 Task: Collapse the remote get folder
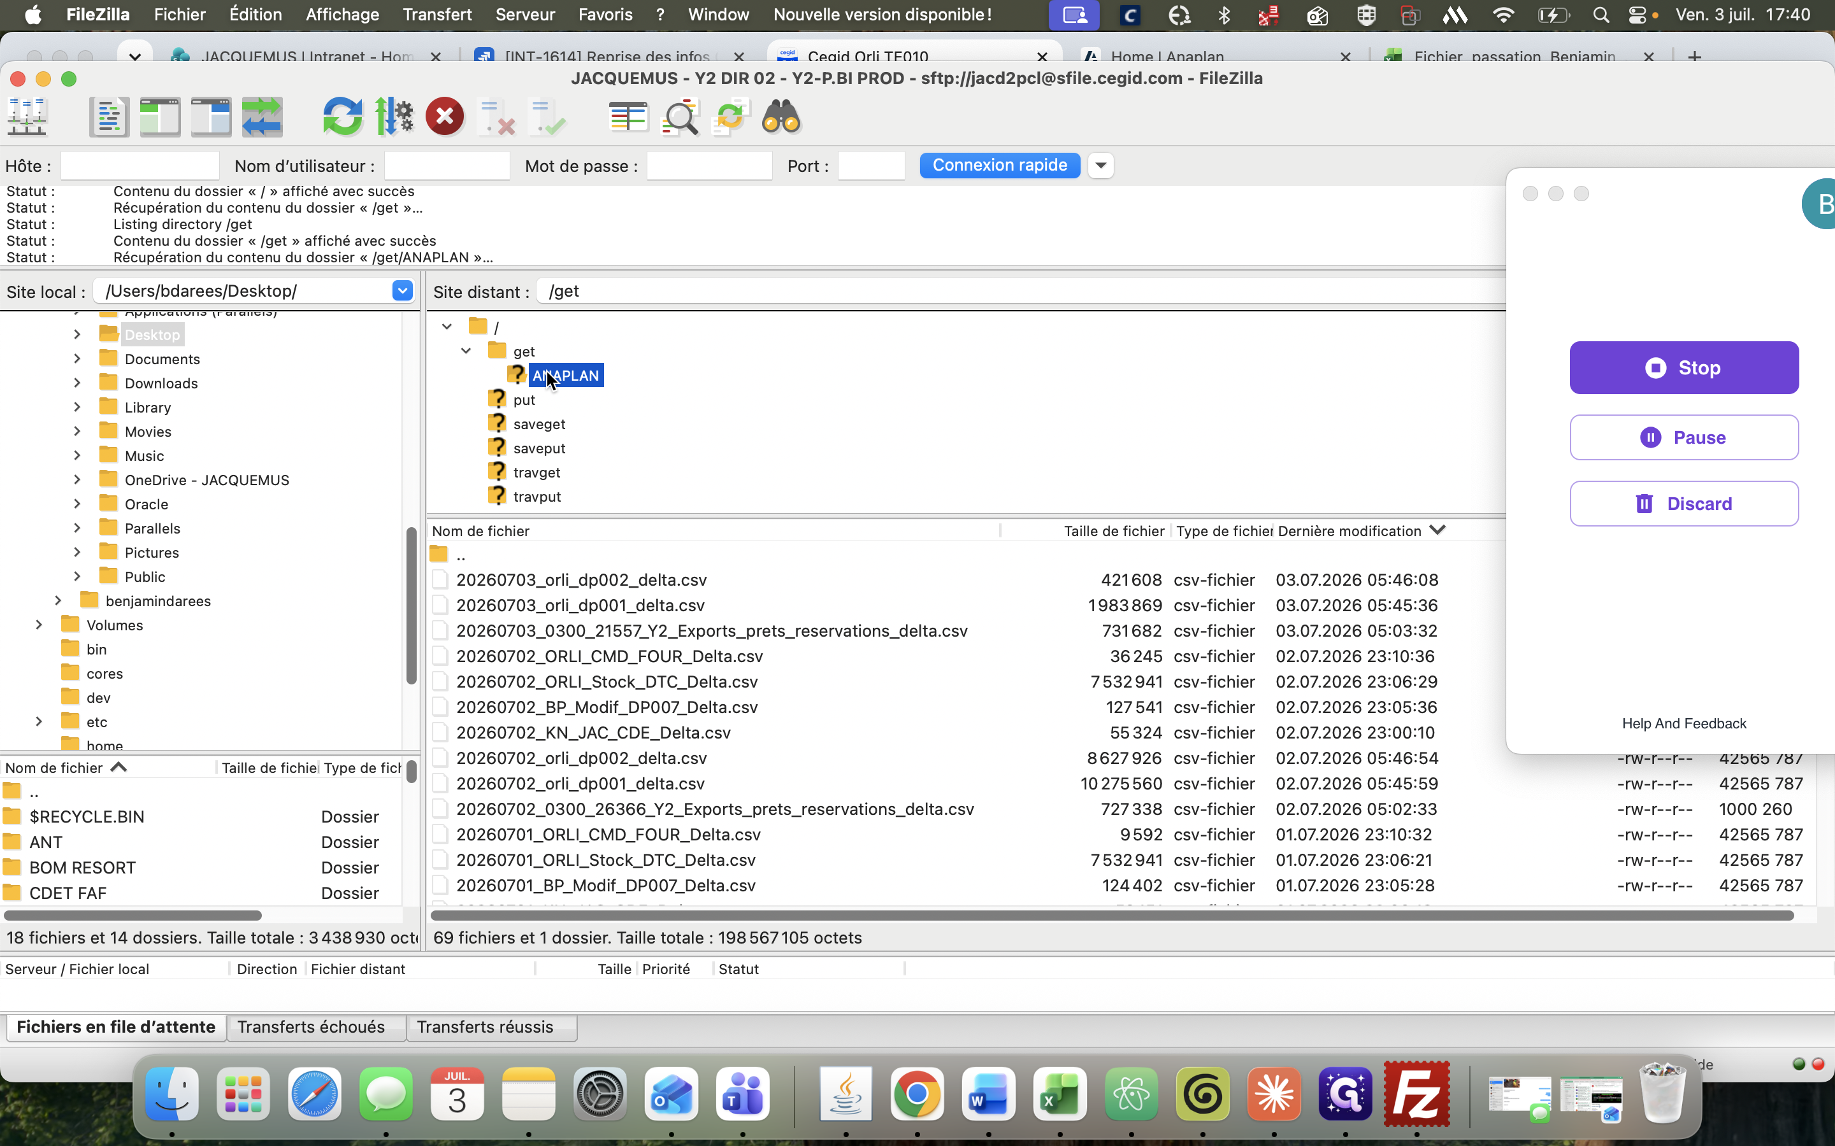coord(466,351)
